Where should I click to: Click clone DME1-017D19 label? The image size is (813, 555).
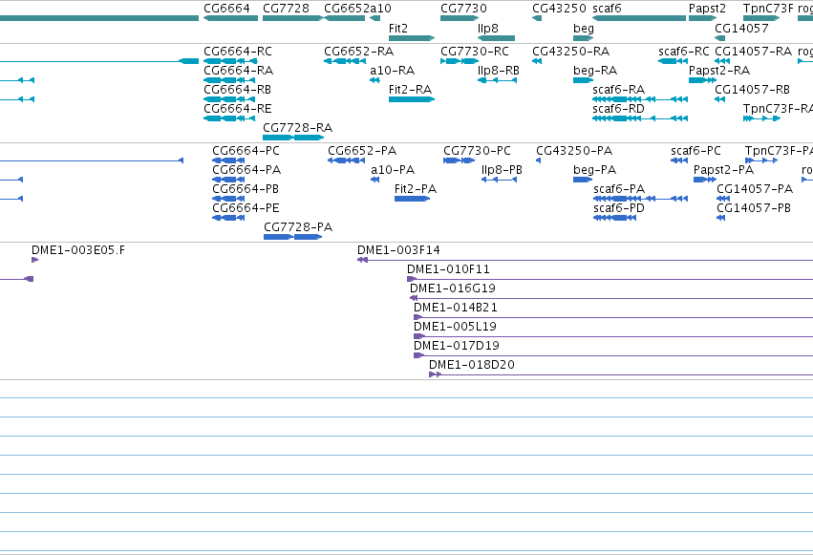(457, 346)
